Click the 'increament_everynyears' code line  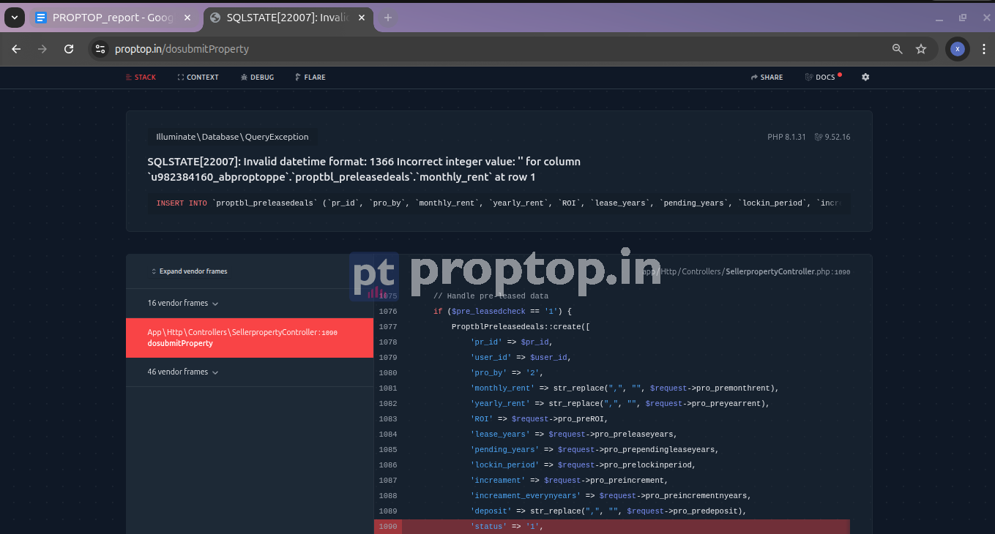[612, 496]
